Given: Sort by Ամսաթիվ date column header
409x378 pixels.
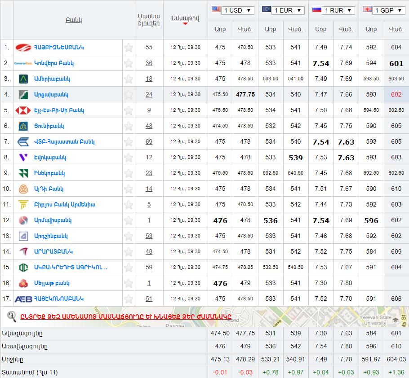Looking at the screenshot, I should 185,18.
